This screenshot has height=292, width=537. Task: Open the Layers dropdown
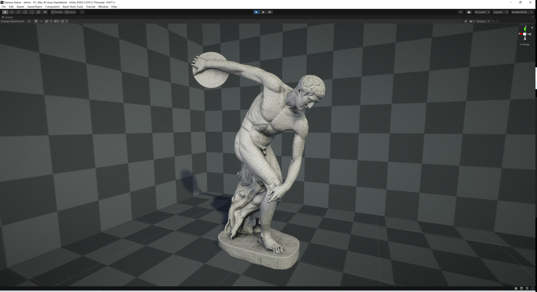tap(500, 12)
